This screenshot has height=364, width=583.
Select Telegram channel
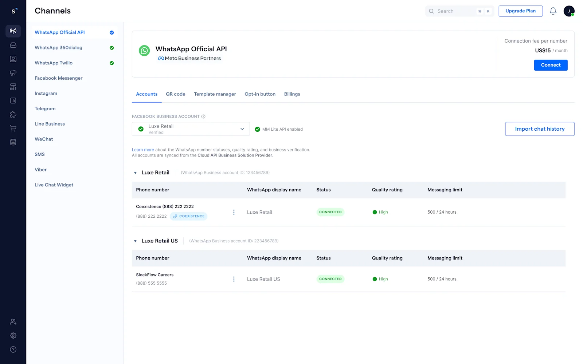[74, 109]
